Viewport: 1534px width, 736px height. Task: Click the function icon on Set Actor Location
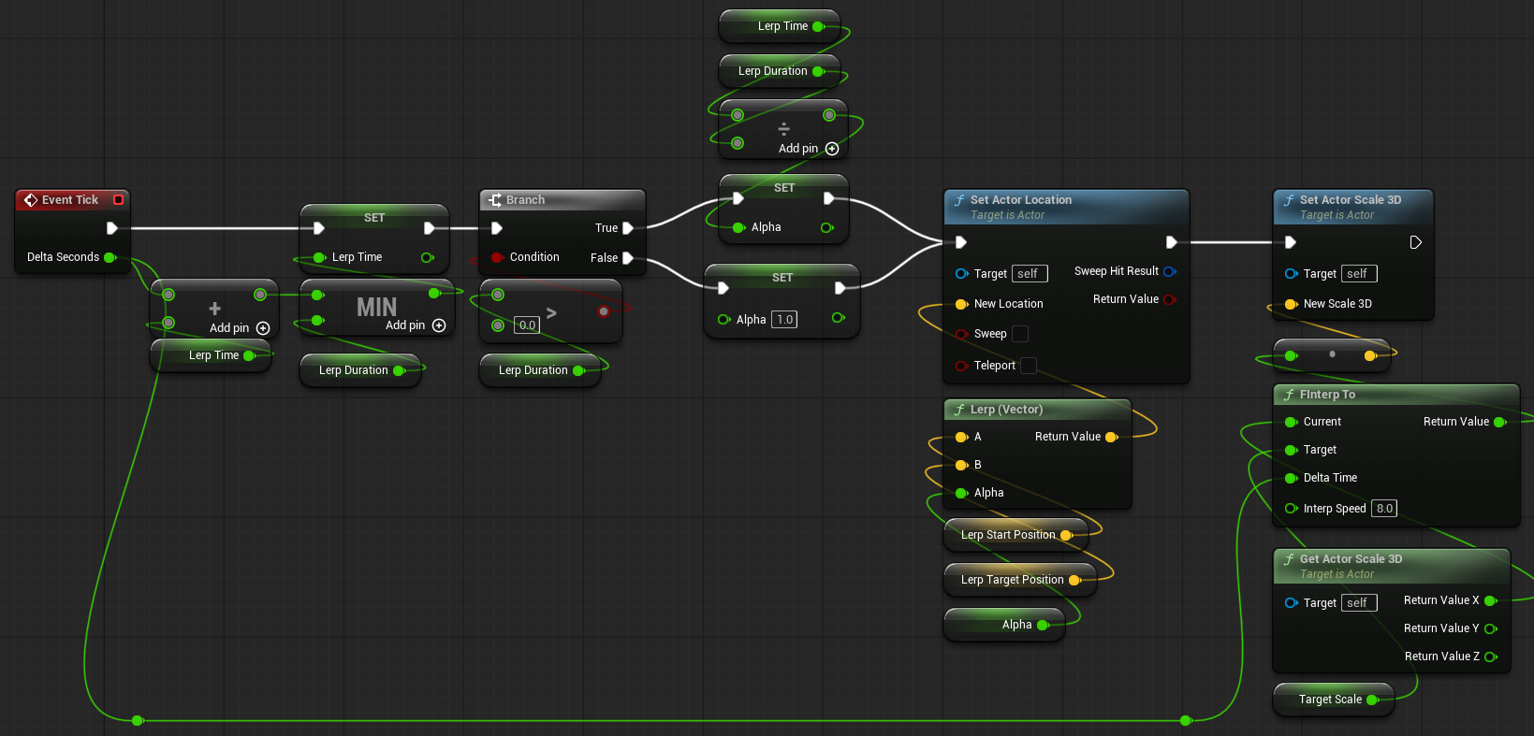(x=959, y=200)
